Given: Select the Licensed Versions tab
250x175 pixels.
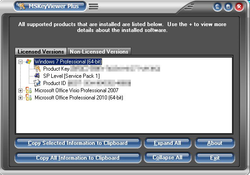Looking at the screenshot, I should (41, 52).
